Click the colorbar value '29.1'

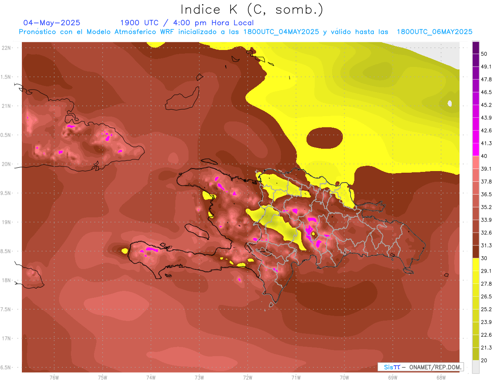[486, 271]
